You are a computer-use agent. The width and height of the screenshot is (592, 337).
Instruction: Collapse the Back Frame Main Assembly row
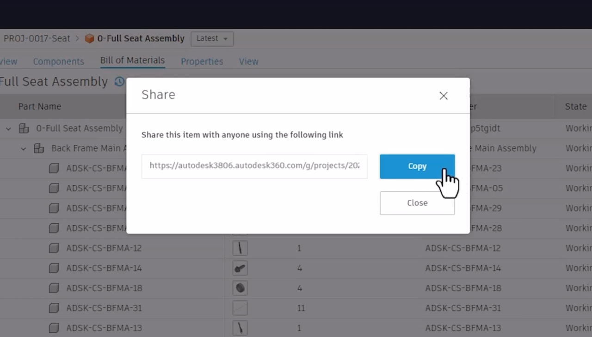click(23, 149)
